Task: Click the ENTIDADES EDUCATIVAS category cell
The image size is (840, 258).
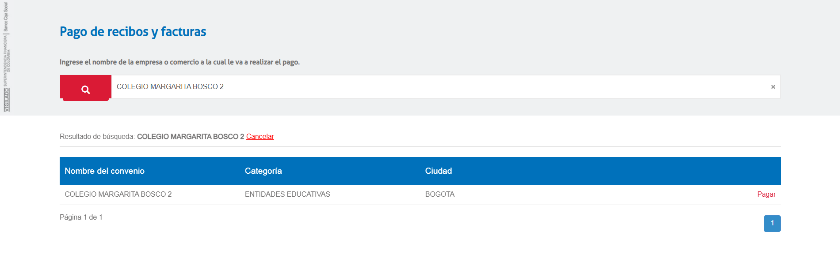Action: [x=287, y=194]
